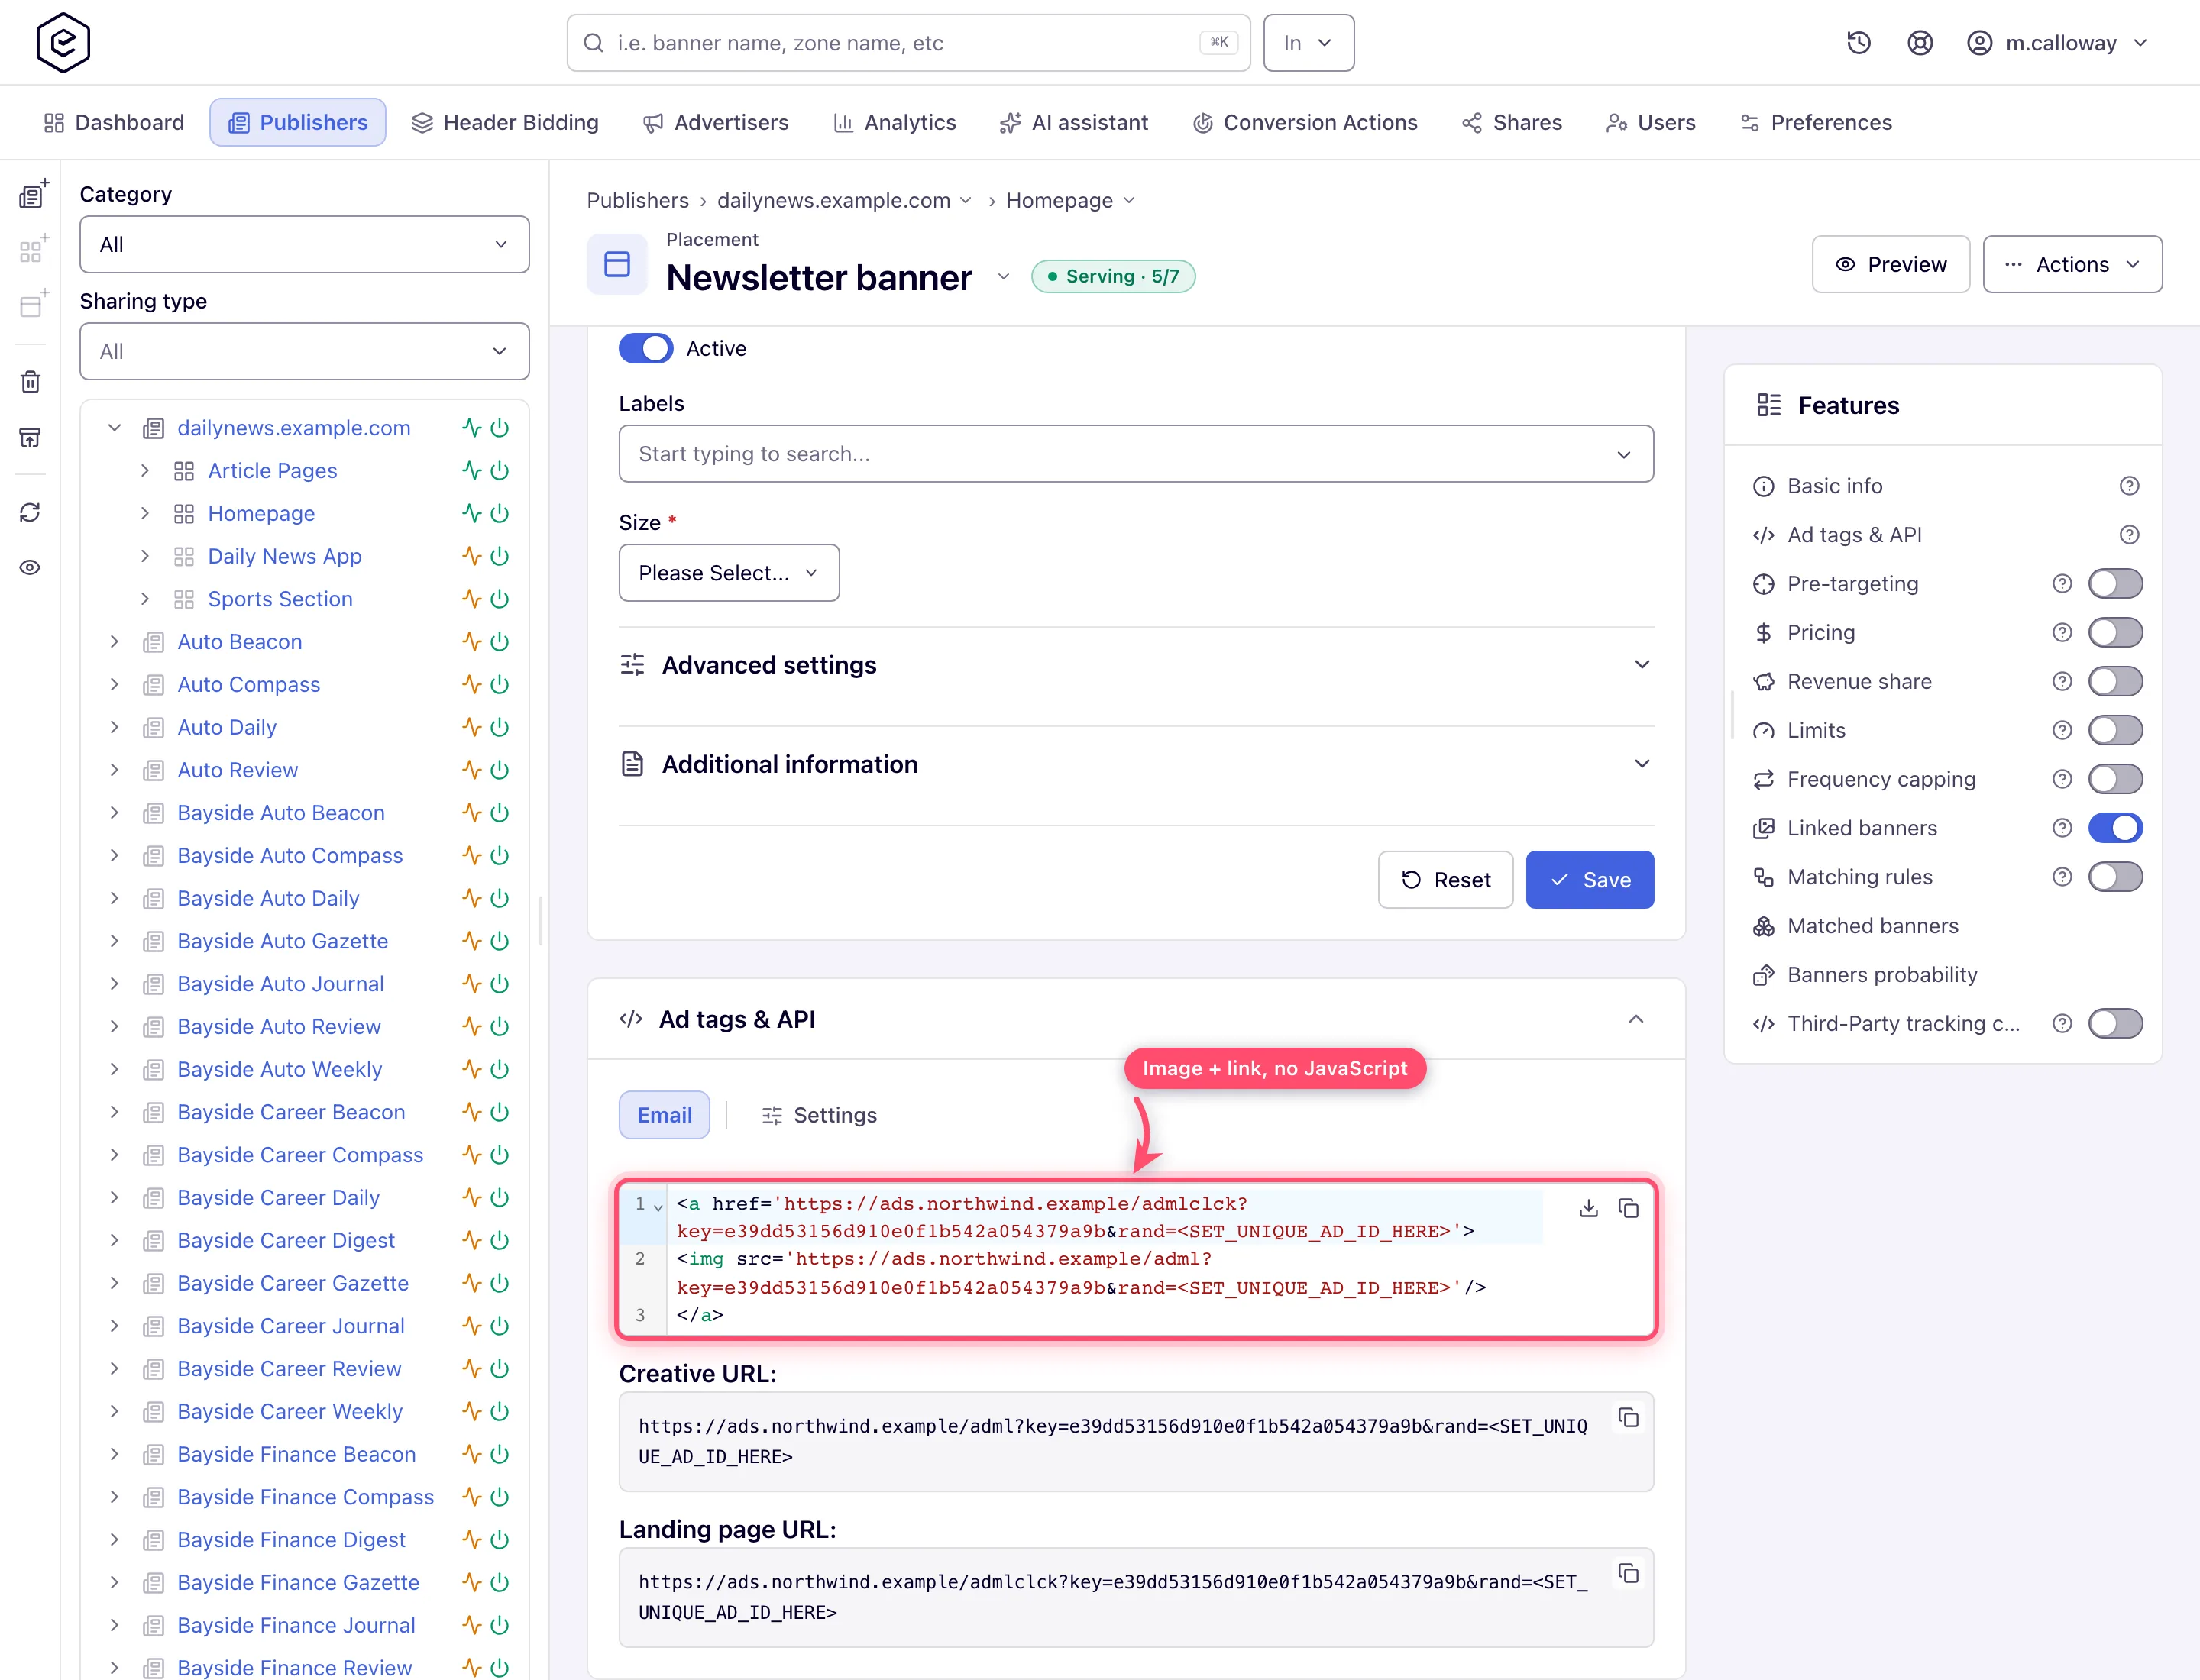Image resolution: width=2200 pixels, height=1680 pixels.
Task: Click power icon for Auto Beacon
Action: 500,642
